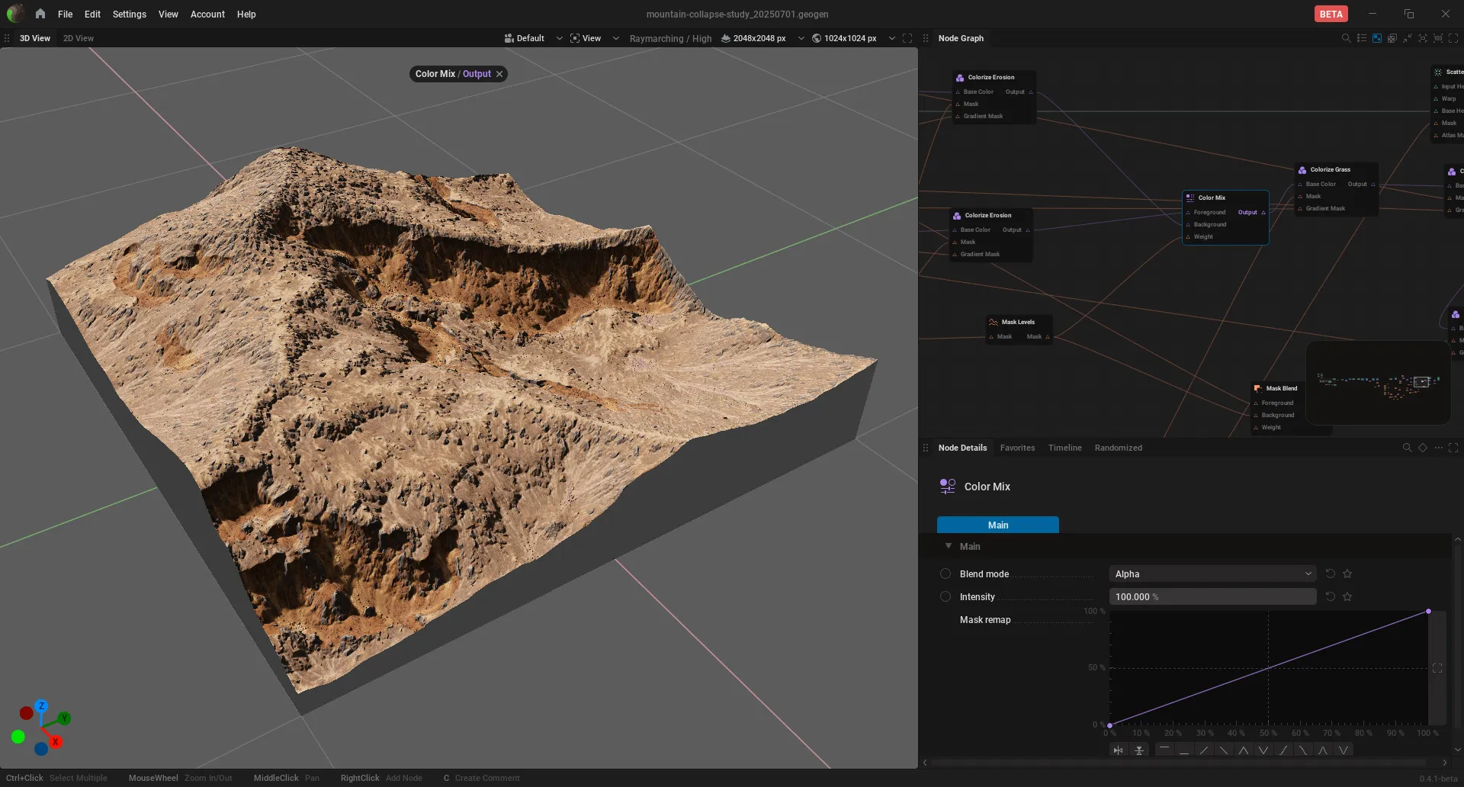Toggle the Blend mode exposure circle
Viewport: 1464px width, 787px height.
pos(945,573)
